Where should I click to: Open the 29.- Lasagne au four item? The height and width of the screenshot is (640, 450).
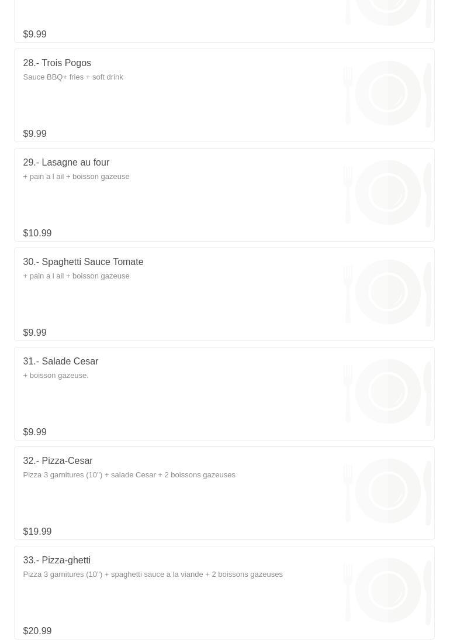66,163
